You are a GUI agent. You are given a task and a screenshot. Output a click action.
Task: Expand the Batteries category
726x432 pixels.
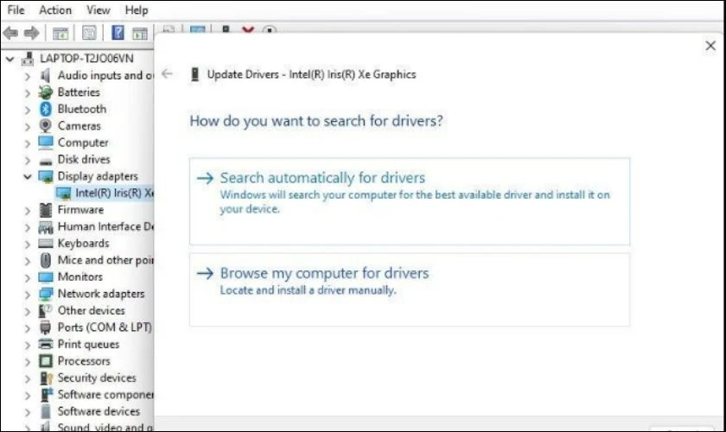[x=28, y=92]
